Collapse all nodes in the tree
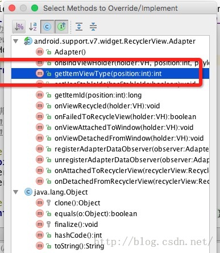220x253 pixels. pos(93,27)
